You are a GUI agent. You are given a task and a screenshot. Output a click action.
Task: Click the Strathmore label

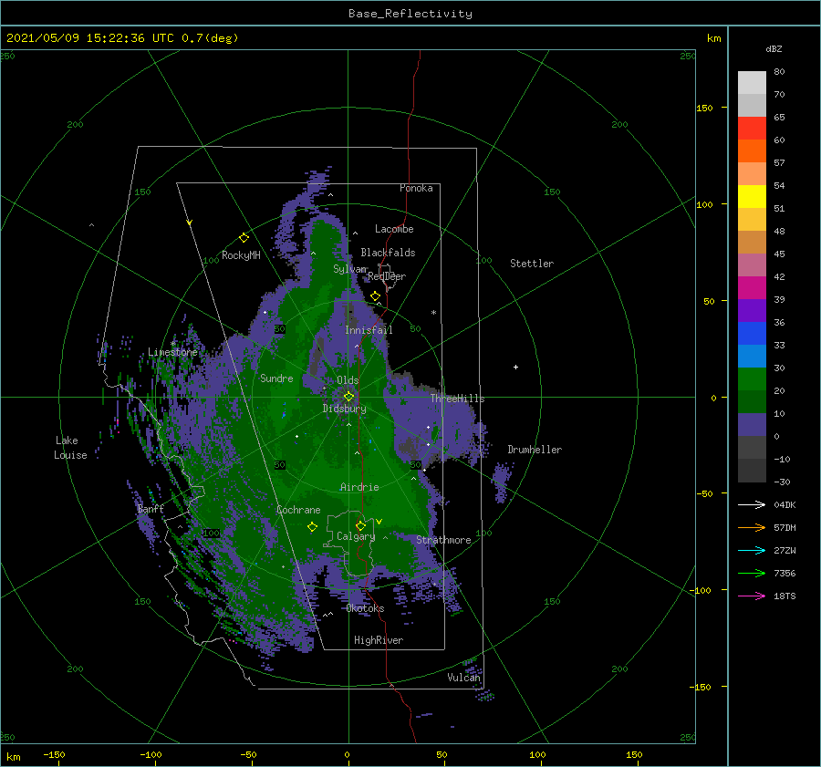point(443,540)
